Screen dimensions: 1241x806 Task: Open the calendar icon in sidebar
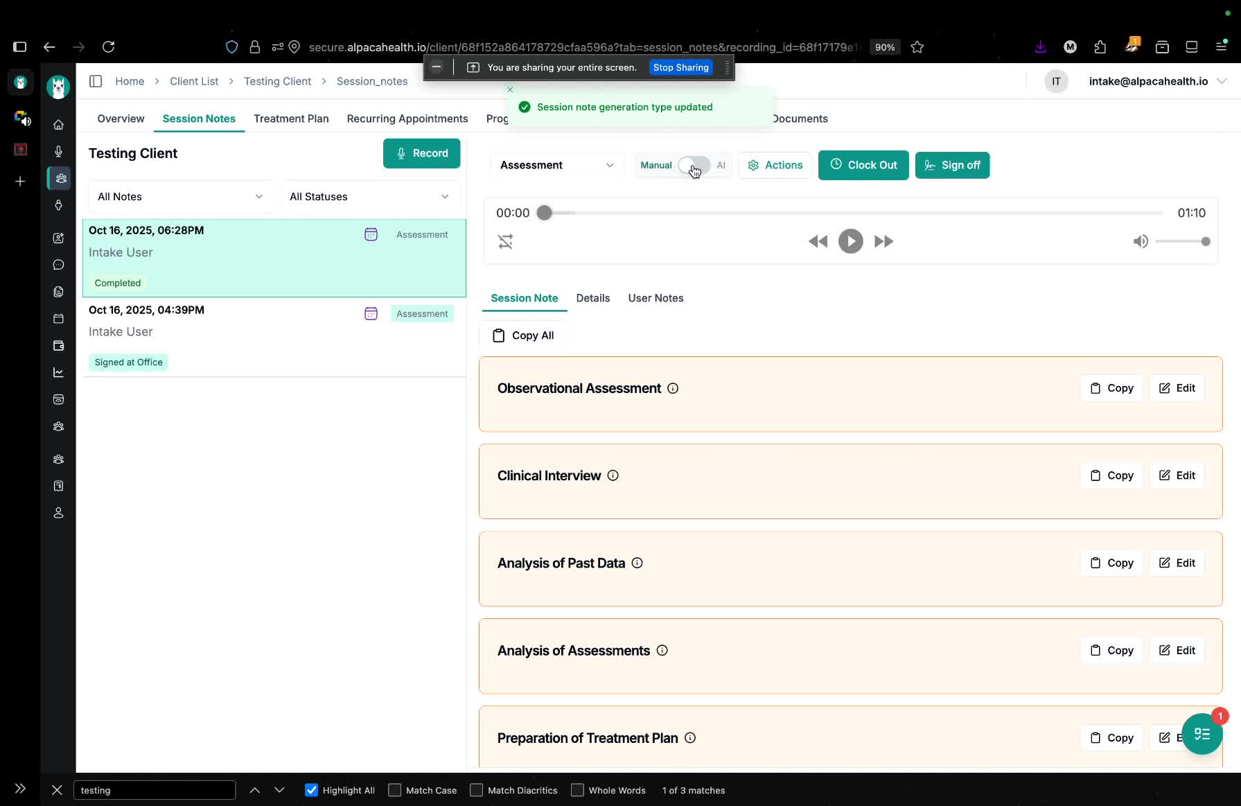(58, 319)
